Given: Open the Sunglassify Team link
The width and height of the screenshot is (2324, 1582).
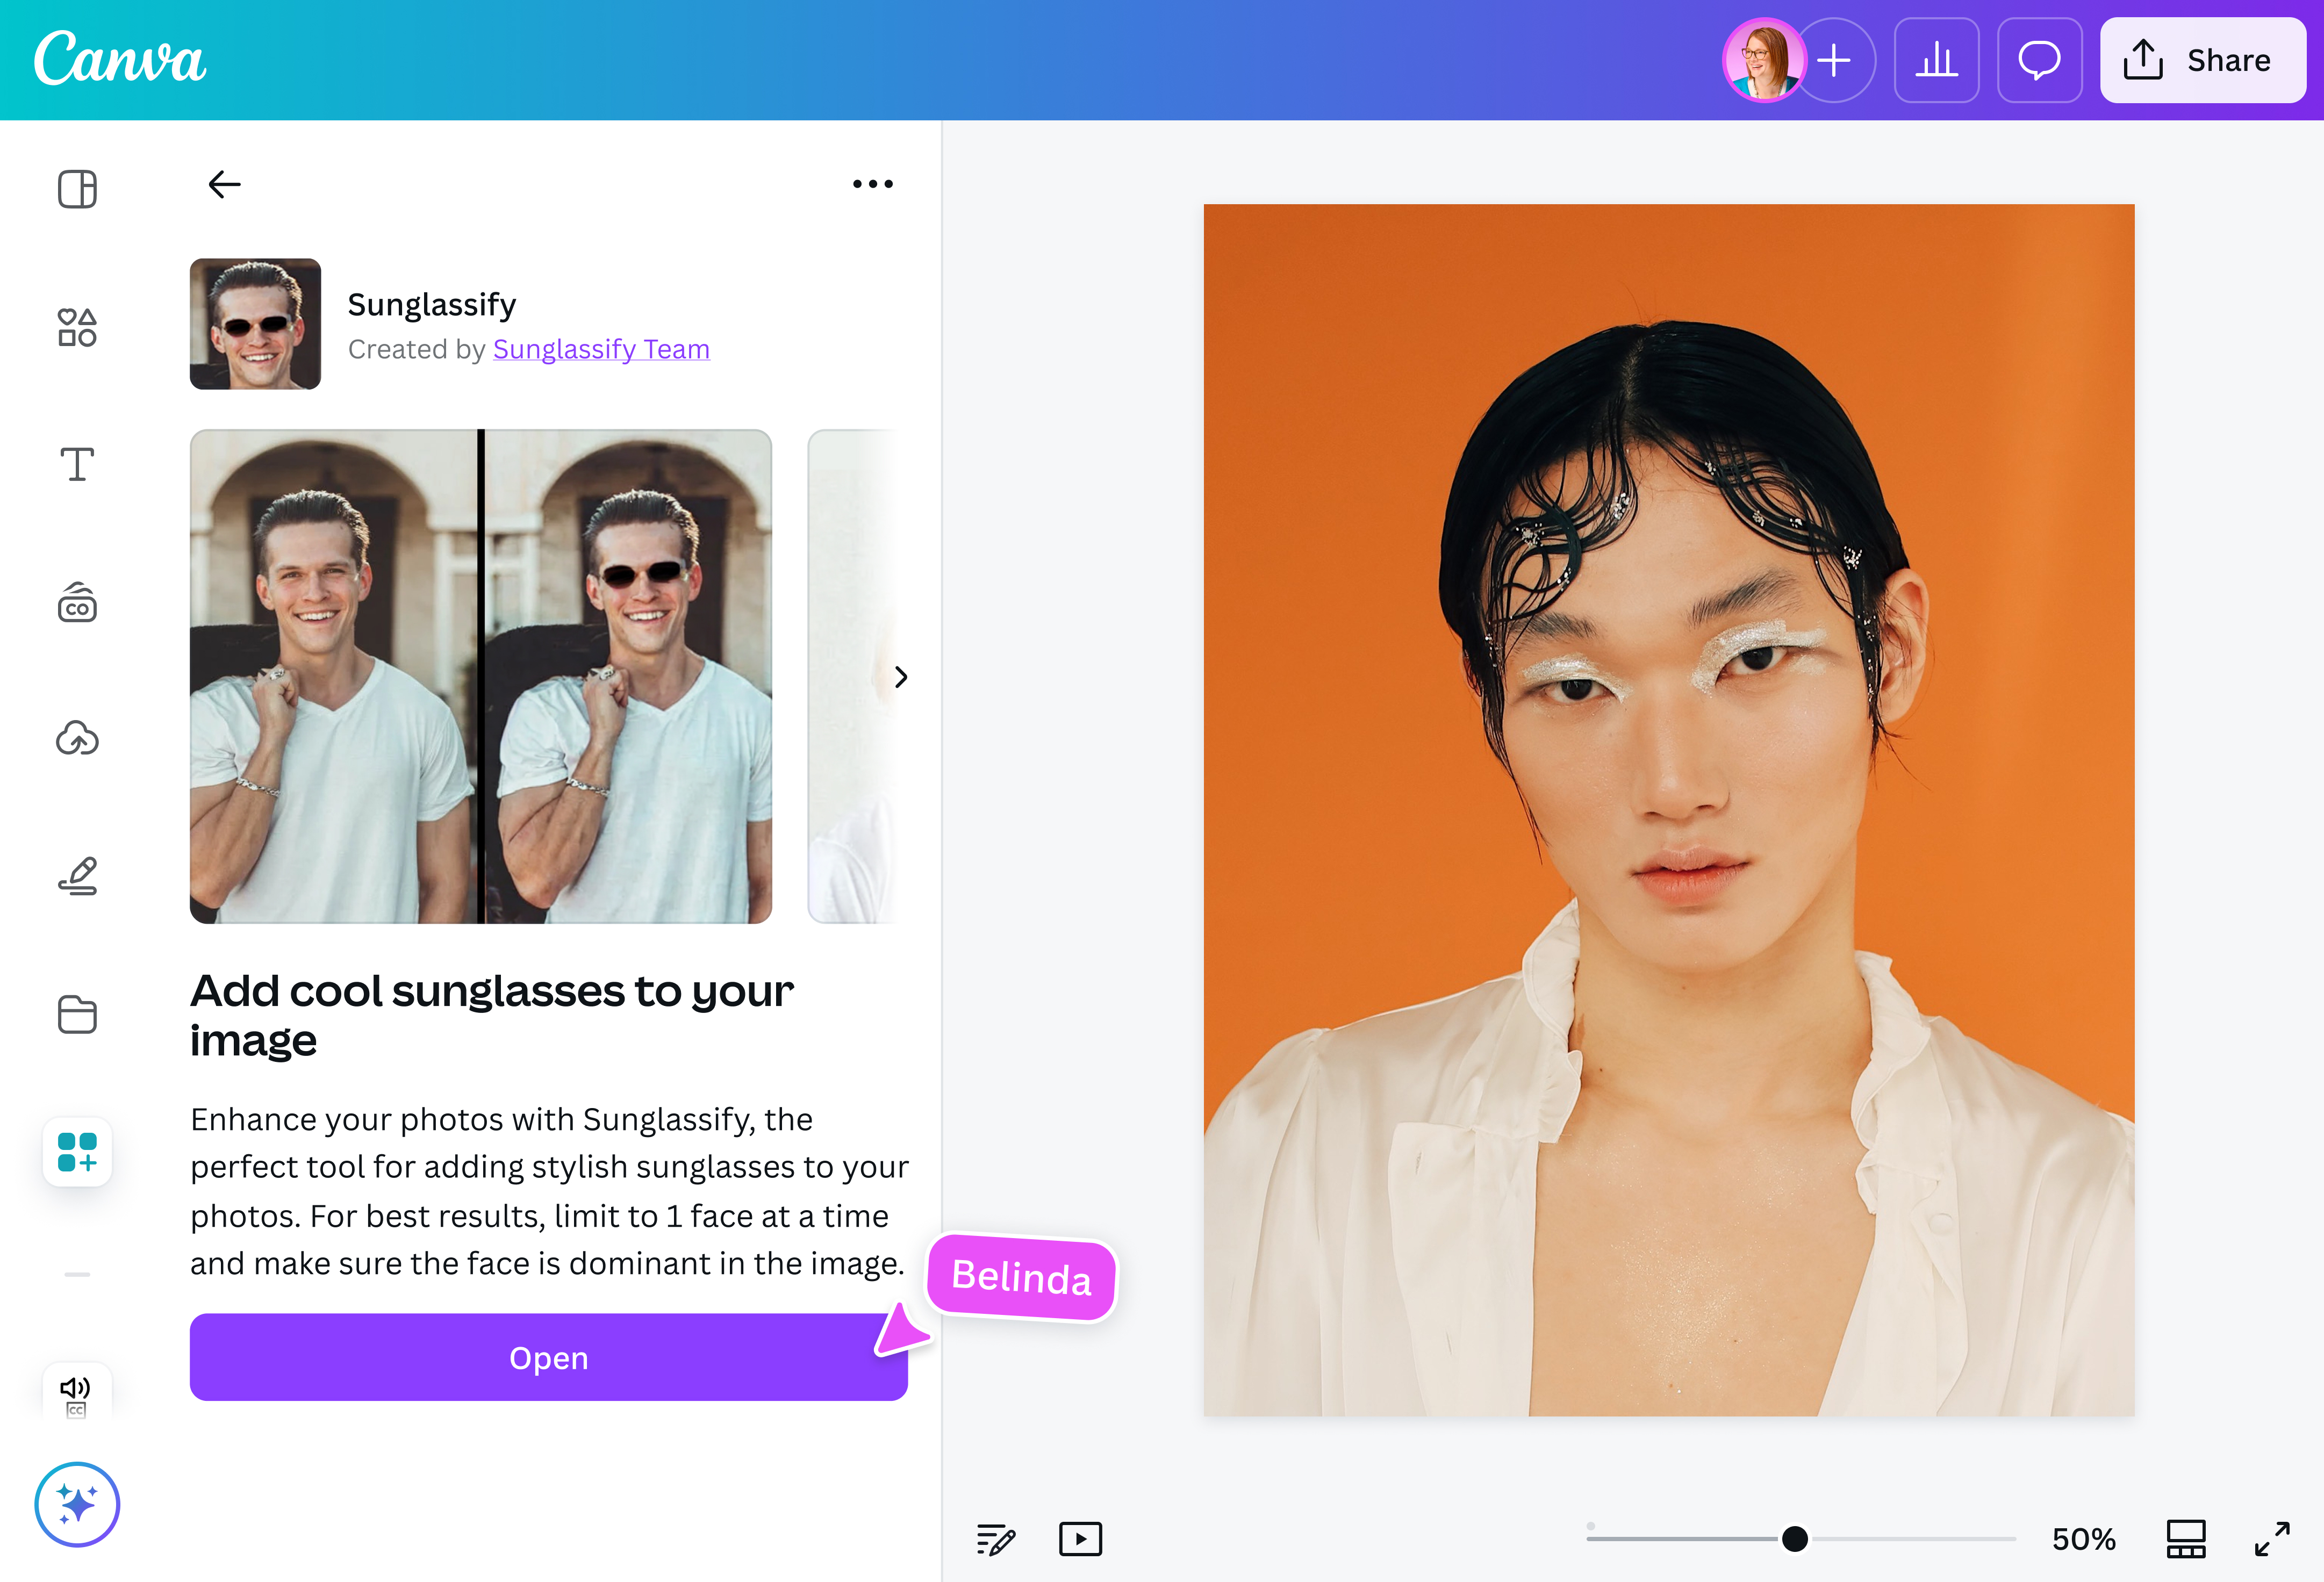Looking at the screenshot, I should pyautogui.click(x=601, y=349).
